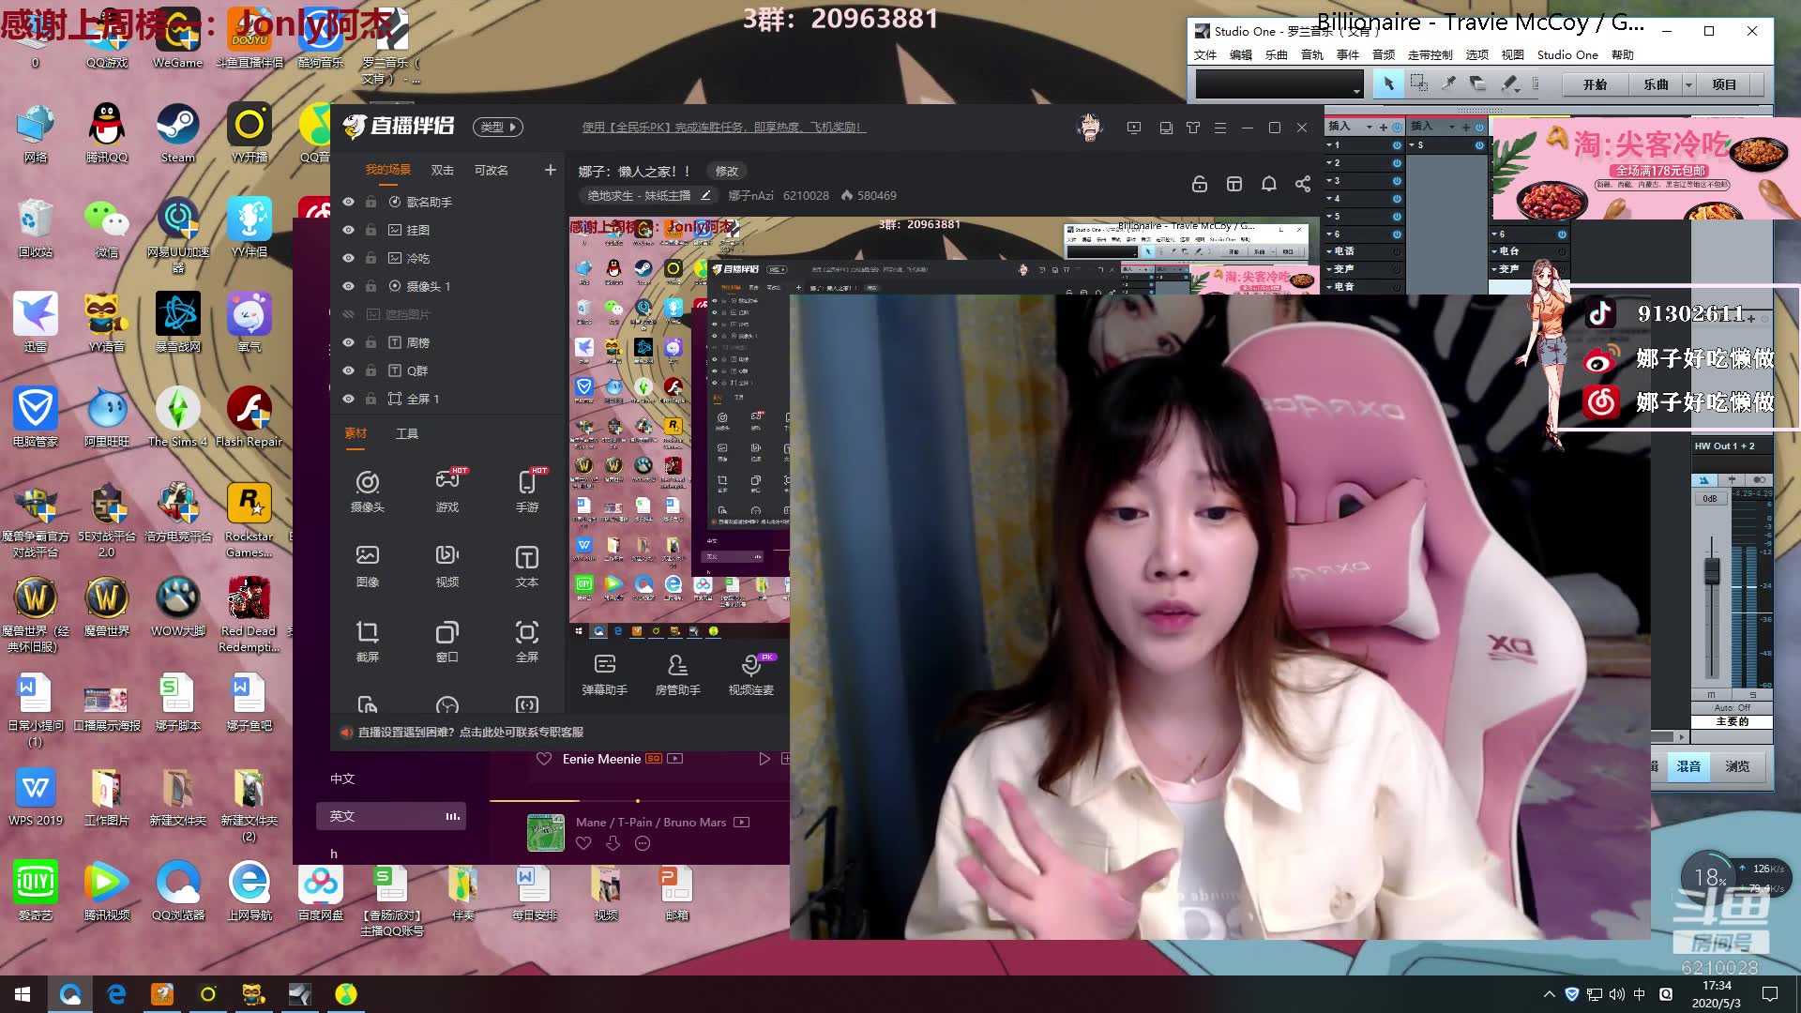Open 弹幕助手 danmaku assistant
This screenshot has width=1801, height=1013.
(x=604, y=673)
